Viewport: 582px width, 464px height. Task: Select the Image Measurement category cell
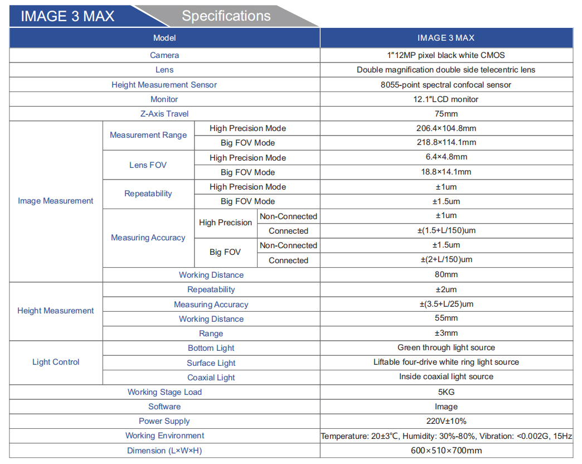click(56, 201)
